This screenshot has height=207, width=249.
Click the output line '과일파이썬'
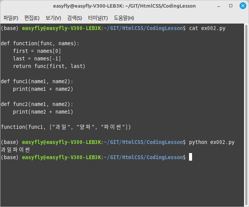tap(15, 150)
